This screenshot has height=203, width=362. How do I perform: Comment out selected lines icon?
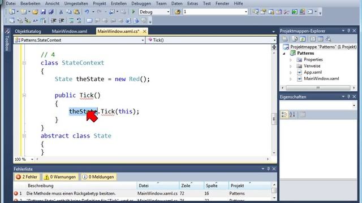click(x=71, y=21)
